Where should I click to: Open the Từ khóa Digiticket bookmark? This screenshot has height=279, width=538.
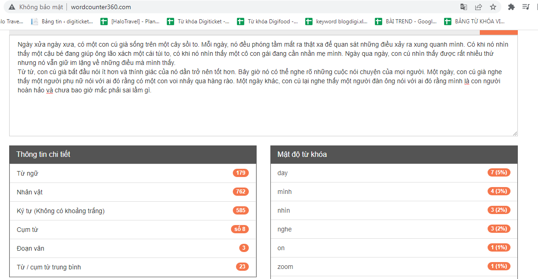coord(198,21)
